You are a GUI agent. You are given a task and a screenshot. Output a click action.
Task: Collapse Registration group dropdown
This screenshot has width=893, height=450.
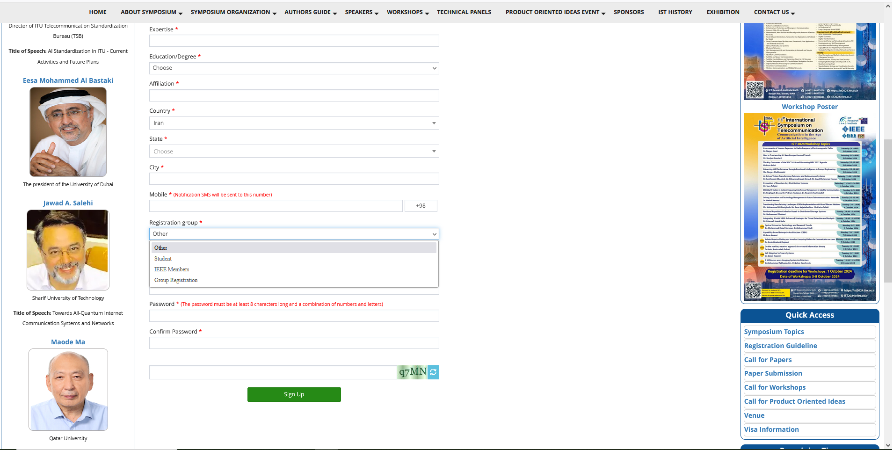point(294,234)
